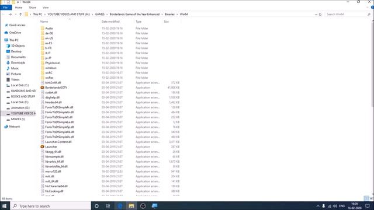The width and height of the screenshot is (374, 210).
Task: Select the windows folder icon
Action: 43,68
